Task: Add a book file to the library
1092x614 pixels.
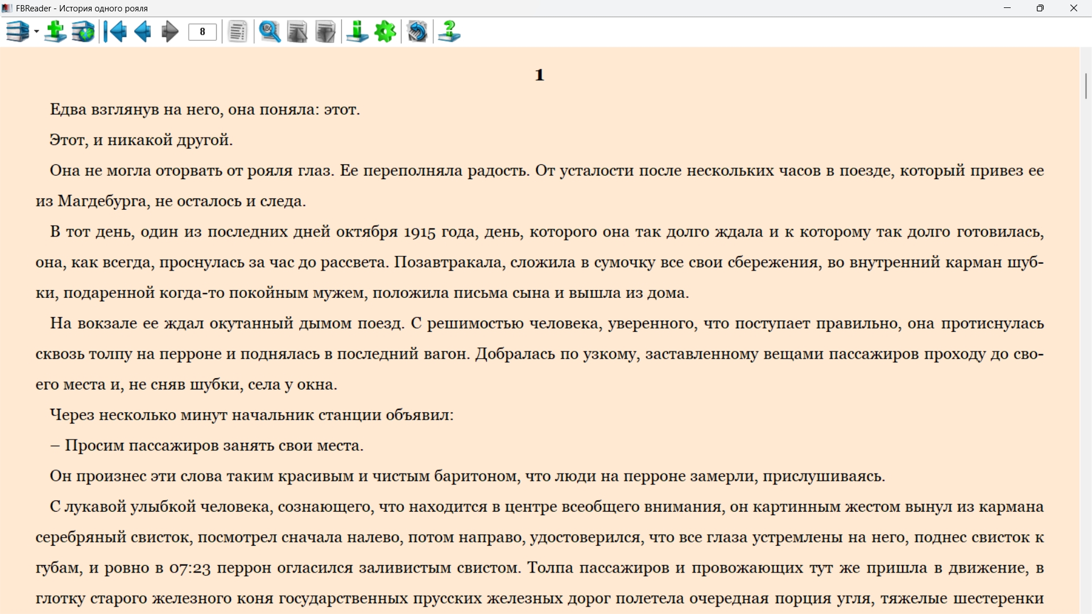Action: coord(55,32)
